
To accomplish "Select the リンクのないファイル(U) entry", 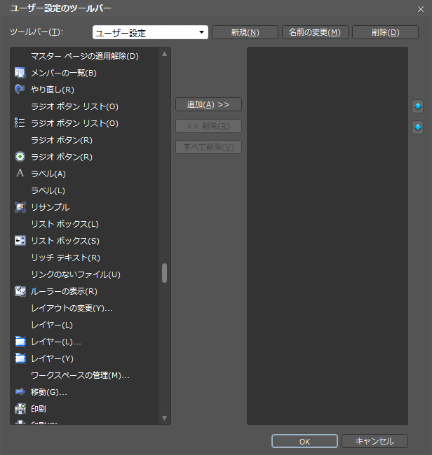I will pyautogui.click(x=85, y=274).
